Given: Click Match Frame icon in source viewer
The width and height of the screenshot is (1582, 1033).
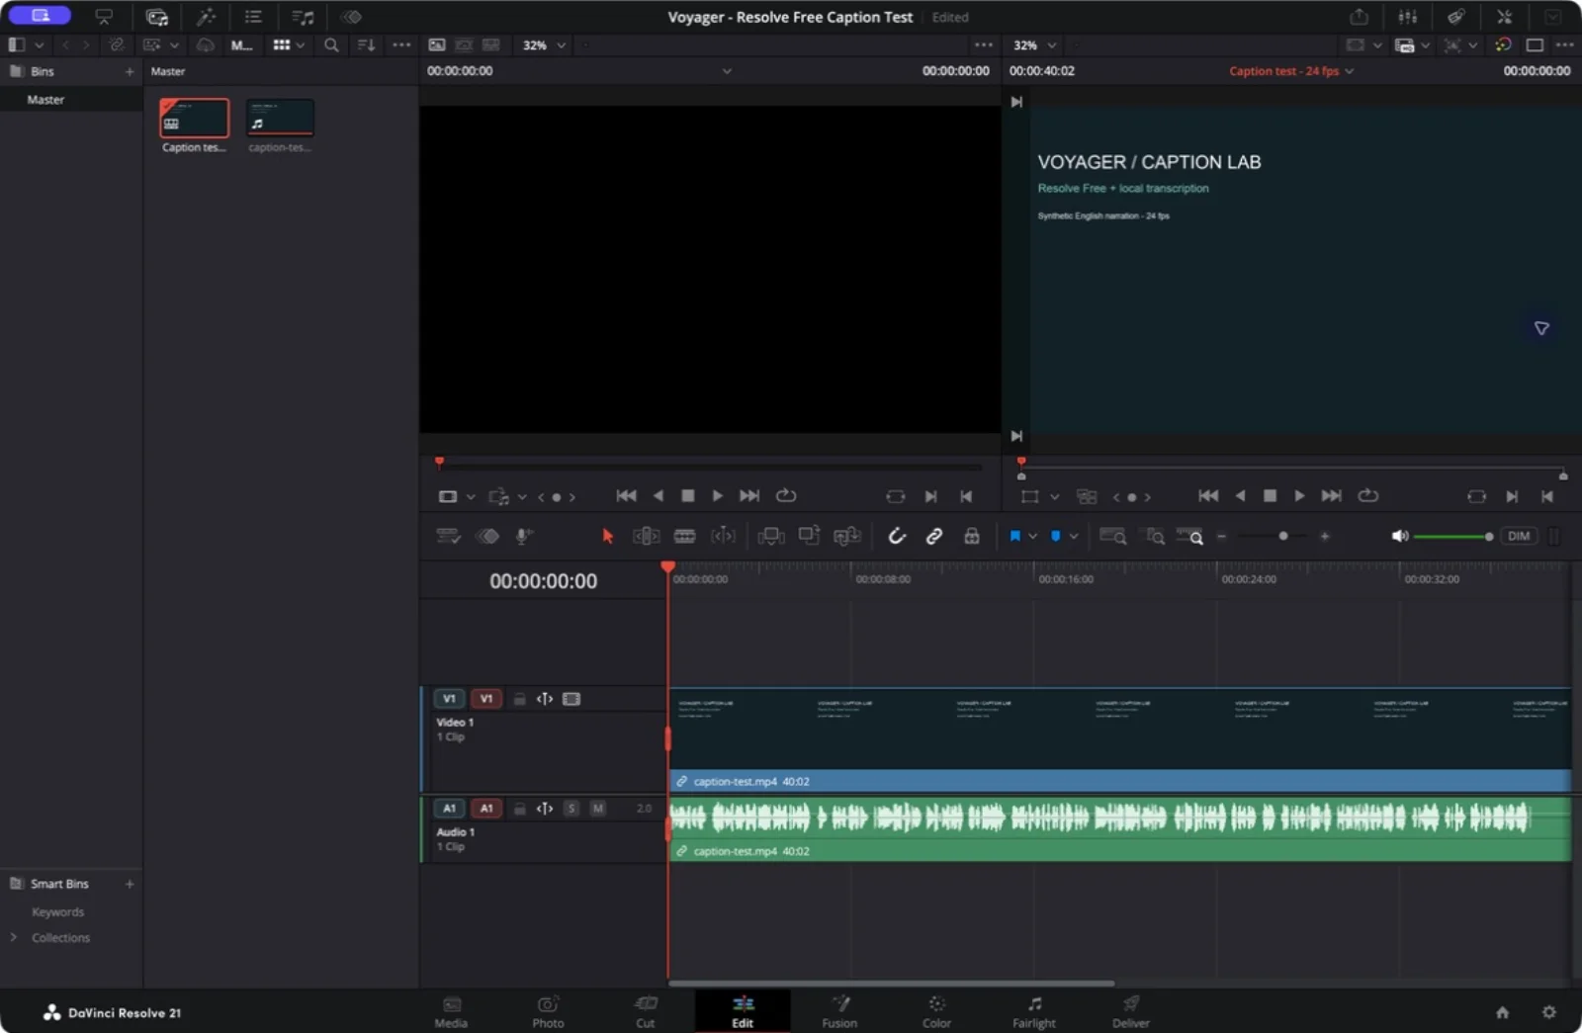Looking at the screenshot, I should pos(895,496).
